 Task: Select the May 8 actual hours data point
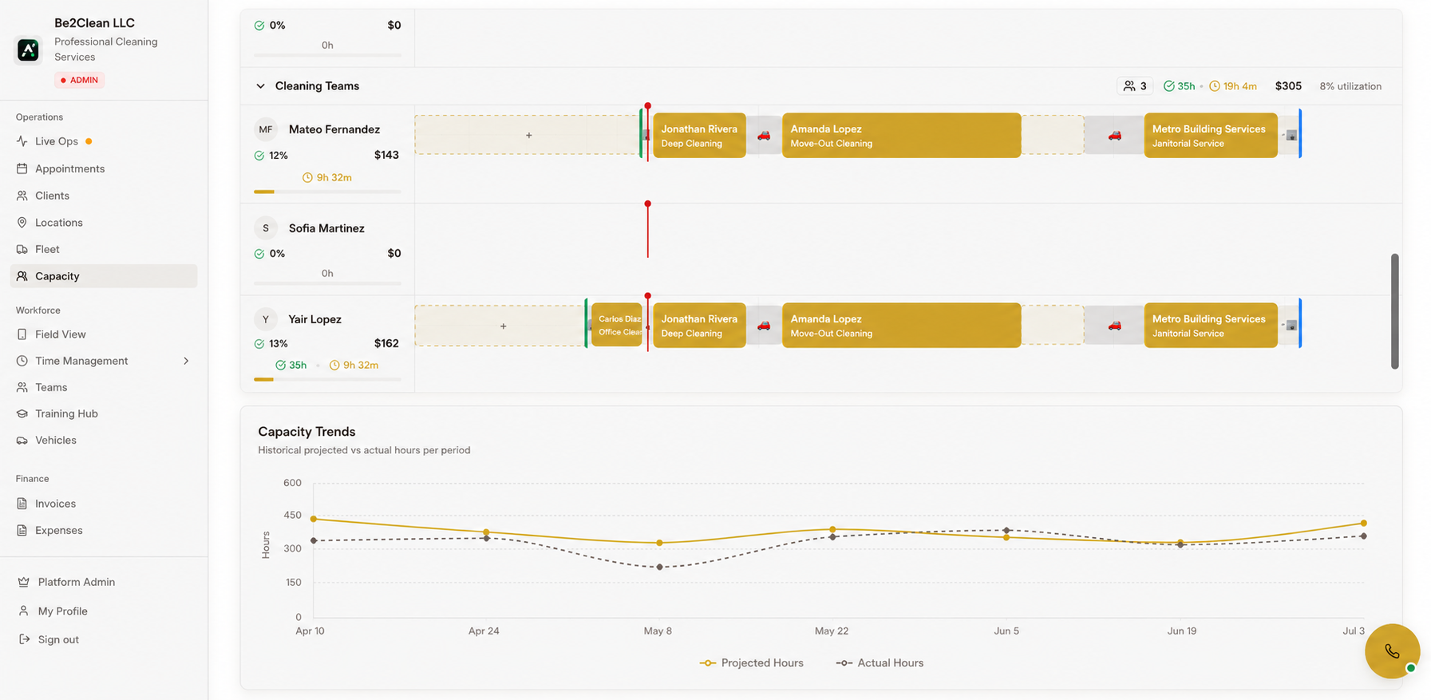coord(659,568)
